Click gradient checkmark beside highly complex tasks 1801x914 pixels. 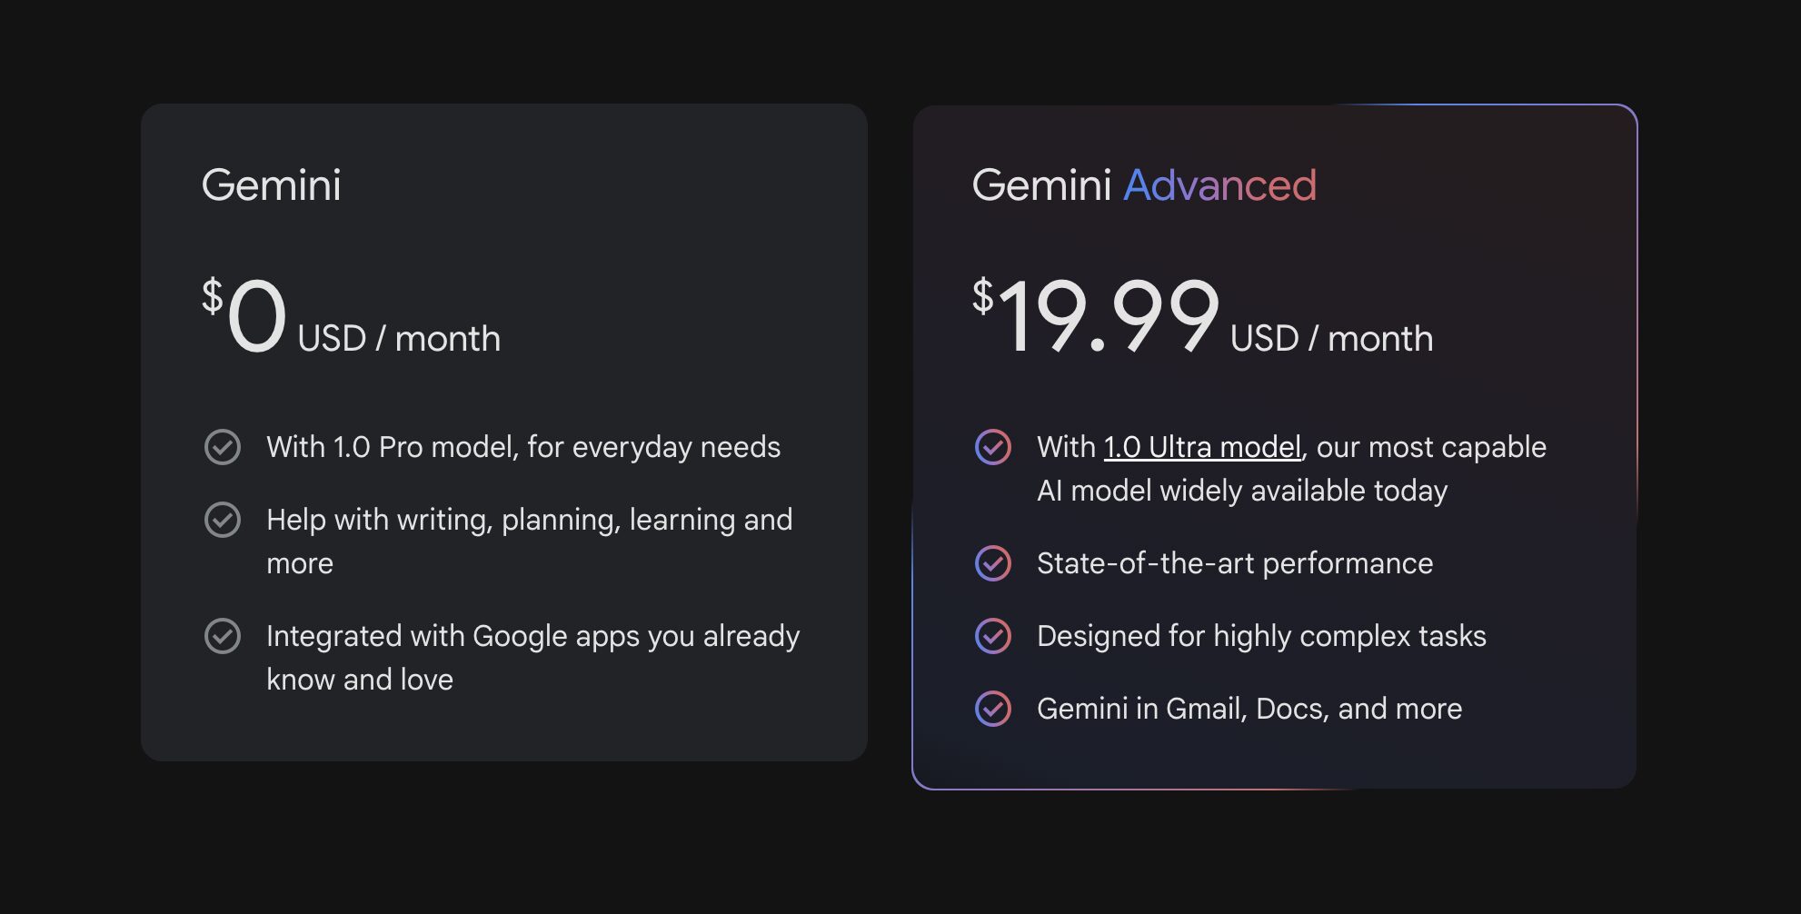[x=993, y=636]
